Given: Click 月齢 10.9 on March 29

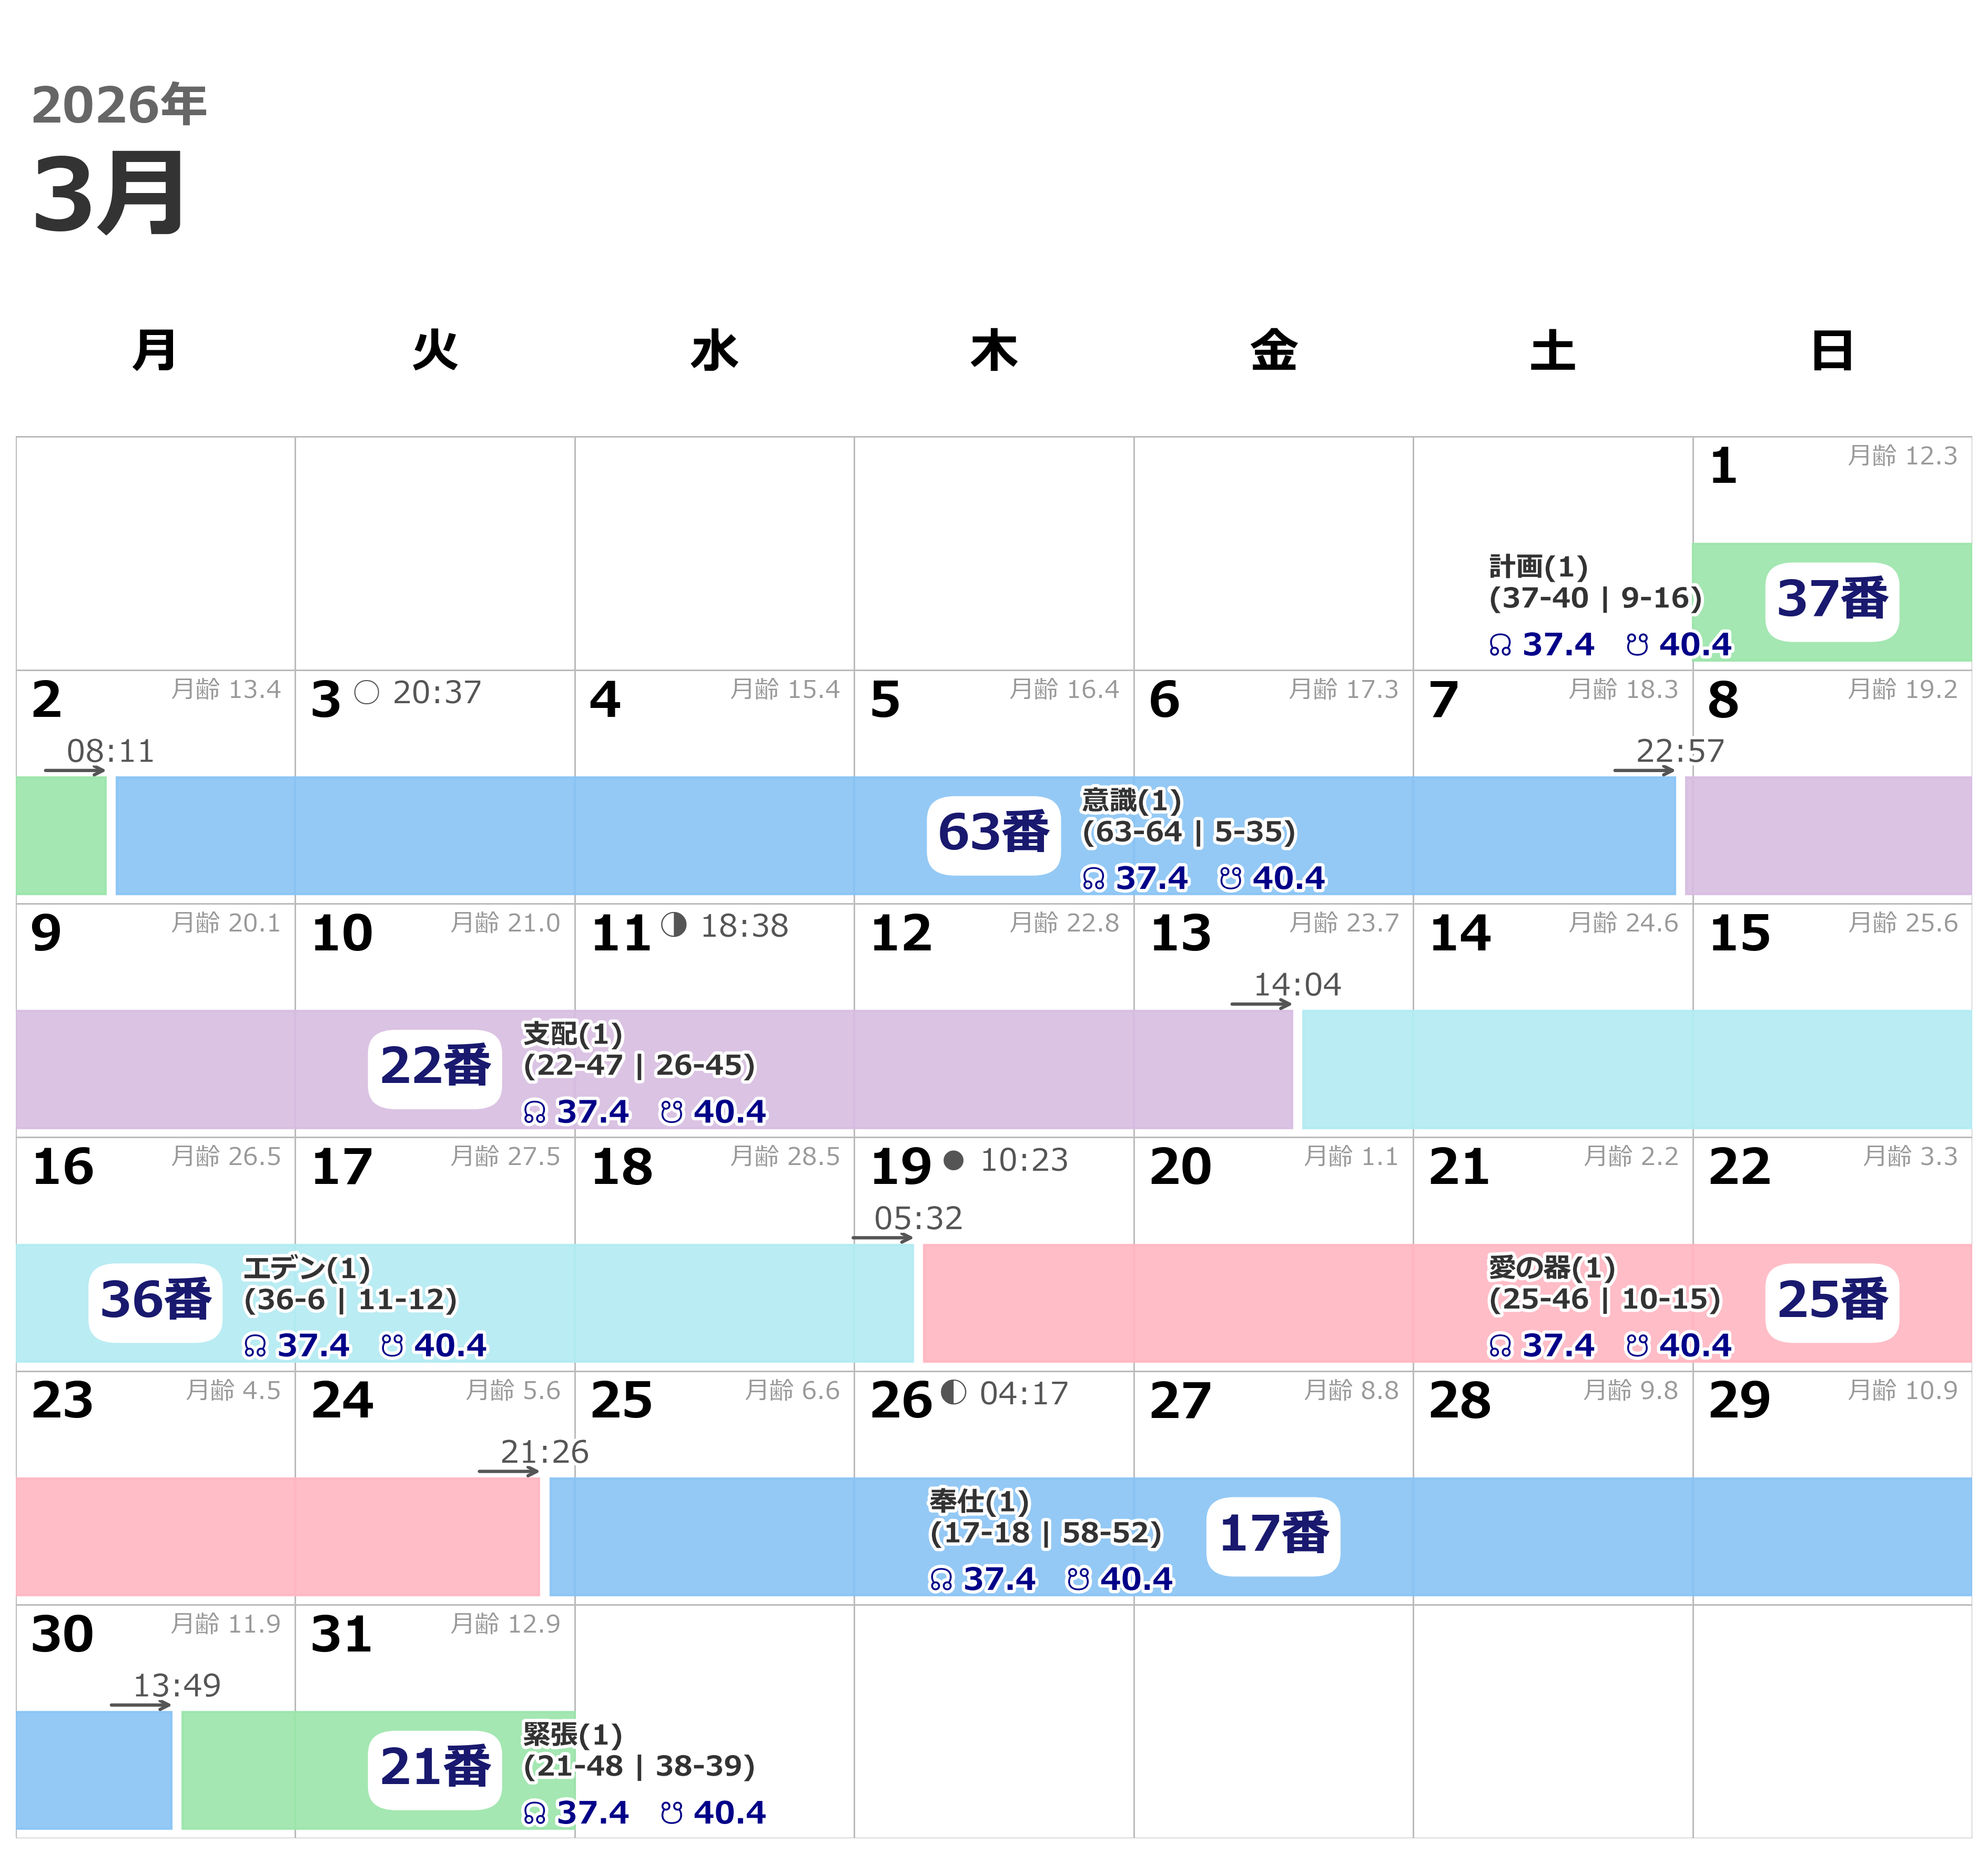Looking at the screenshot, I should pyautogui.click(x=1902, y=1390).
